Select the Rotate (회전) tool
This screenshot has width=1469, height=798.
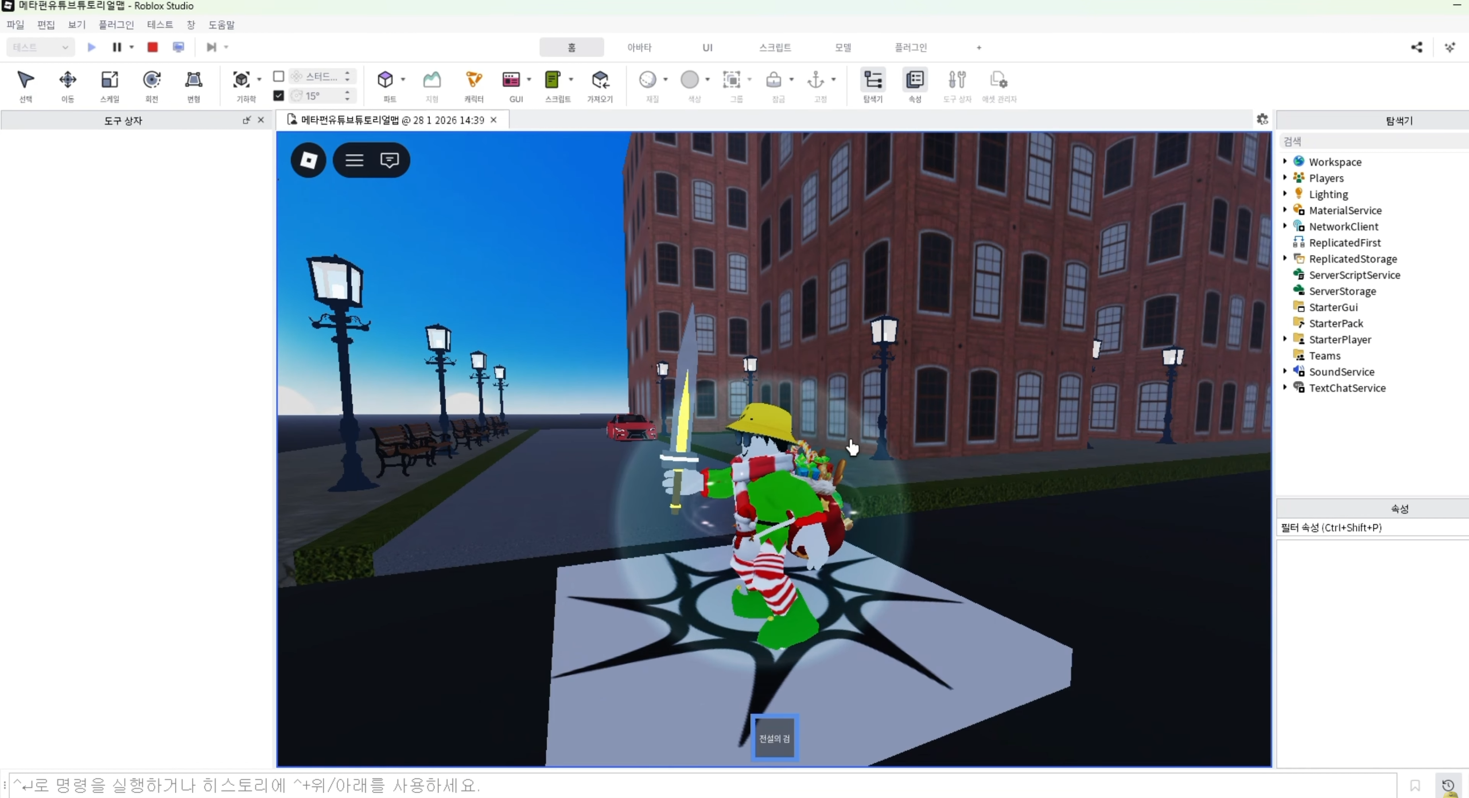[151, 80]
